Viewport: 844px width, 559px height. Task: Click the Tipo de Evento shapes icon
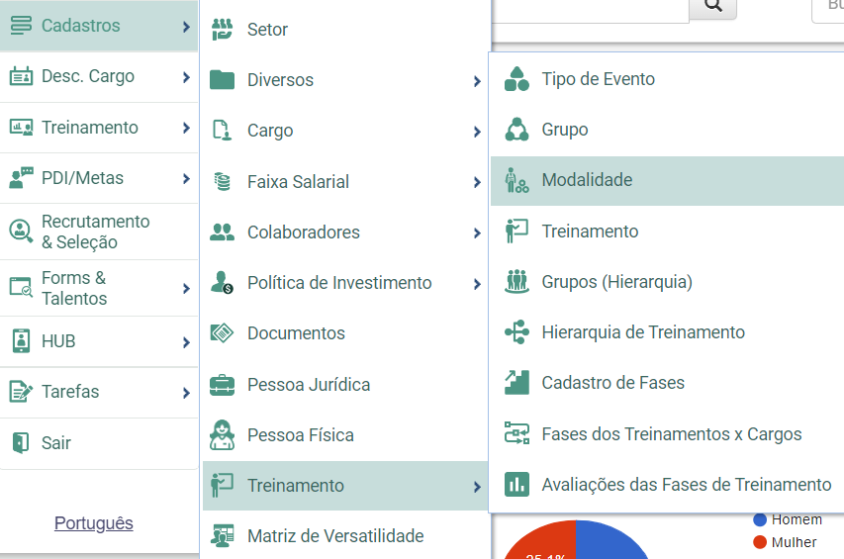click(516, 79)
